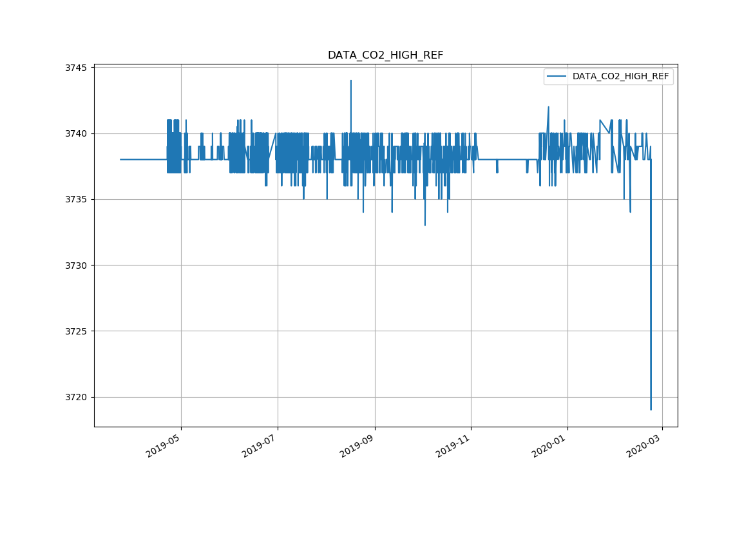Click the peak near 3742 before 2020-01
753x533 pixels.
tap(548, 108)
